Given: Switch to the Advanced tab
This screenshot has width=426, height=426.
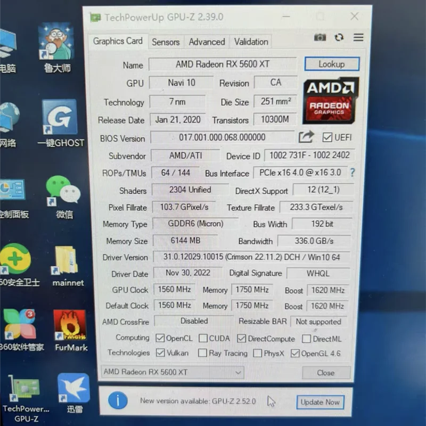Looking at the screenshot, I should click(207, 42).
